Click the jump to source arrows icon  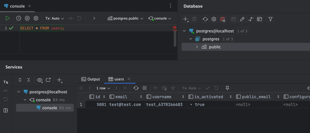point(251,19)
